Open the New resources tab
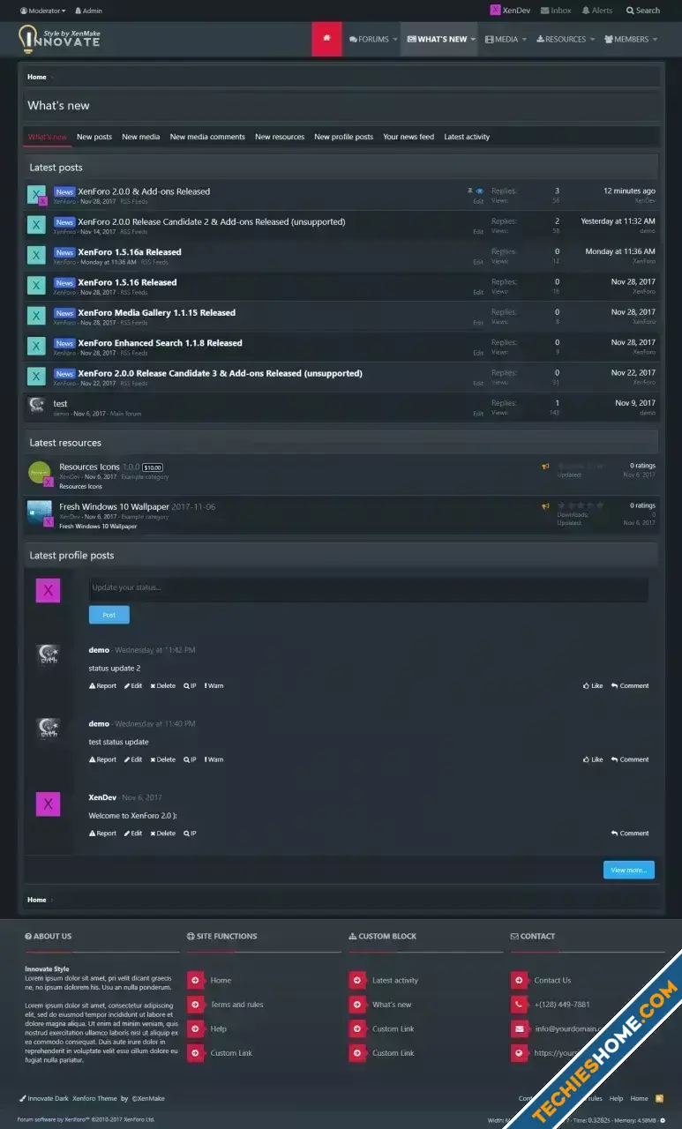The width and height of the screenshot is (682, 1129). click(x=280, y=137)
